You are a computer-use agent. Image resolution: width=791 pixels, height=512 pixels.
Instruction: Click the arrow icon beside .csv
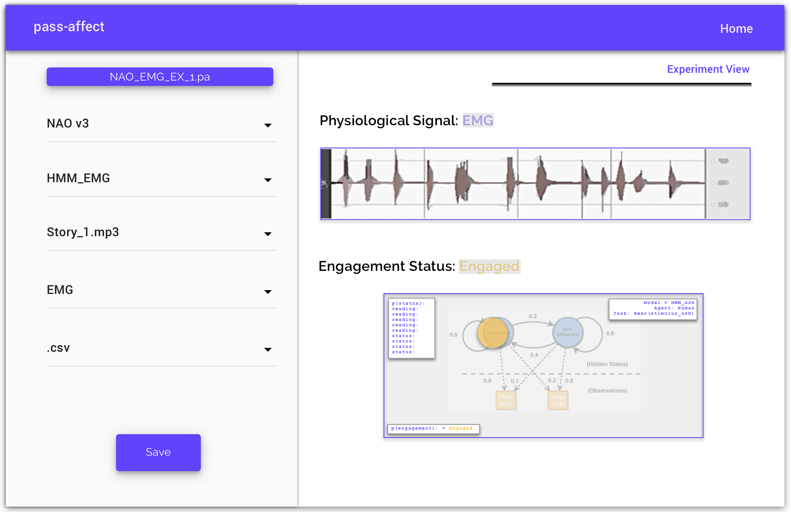(x=268, y=349)
